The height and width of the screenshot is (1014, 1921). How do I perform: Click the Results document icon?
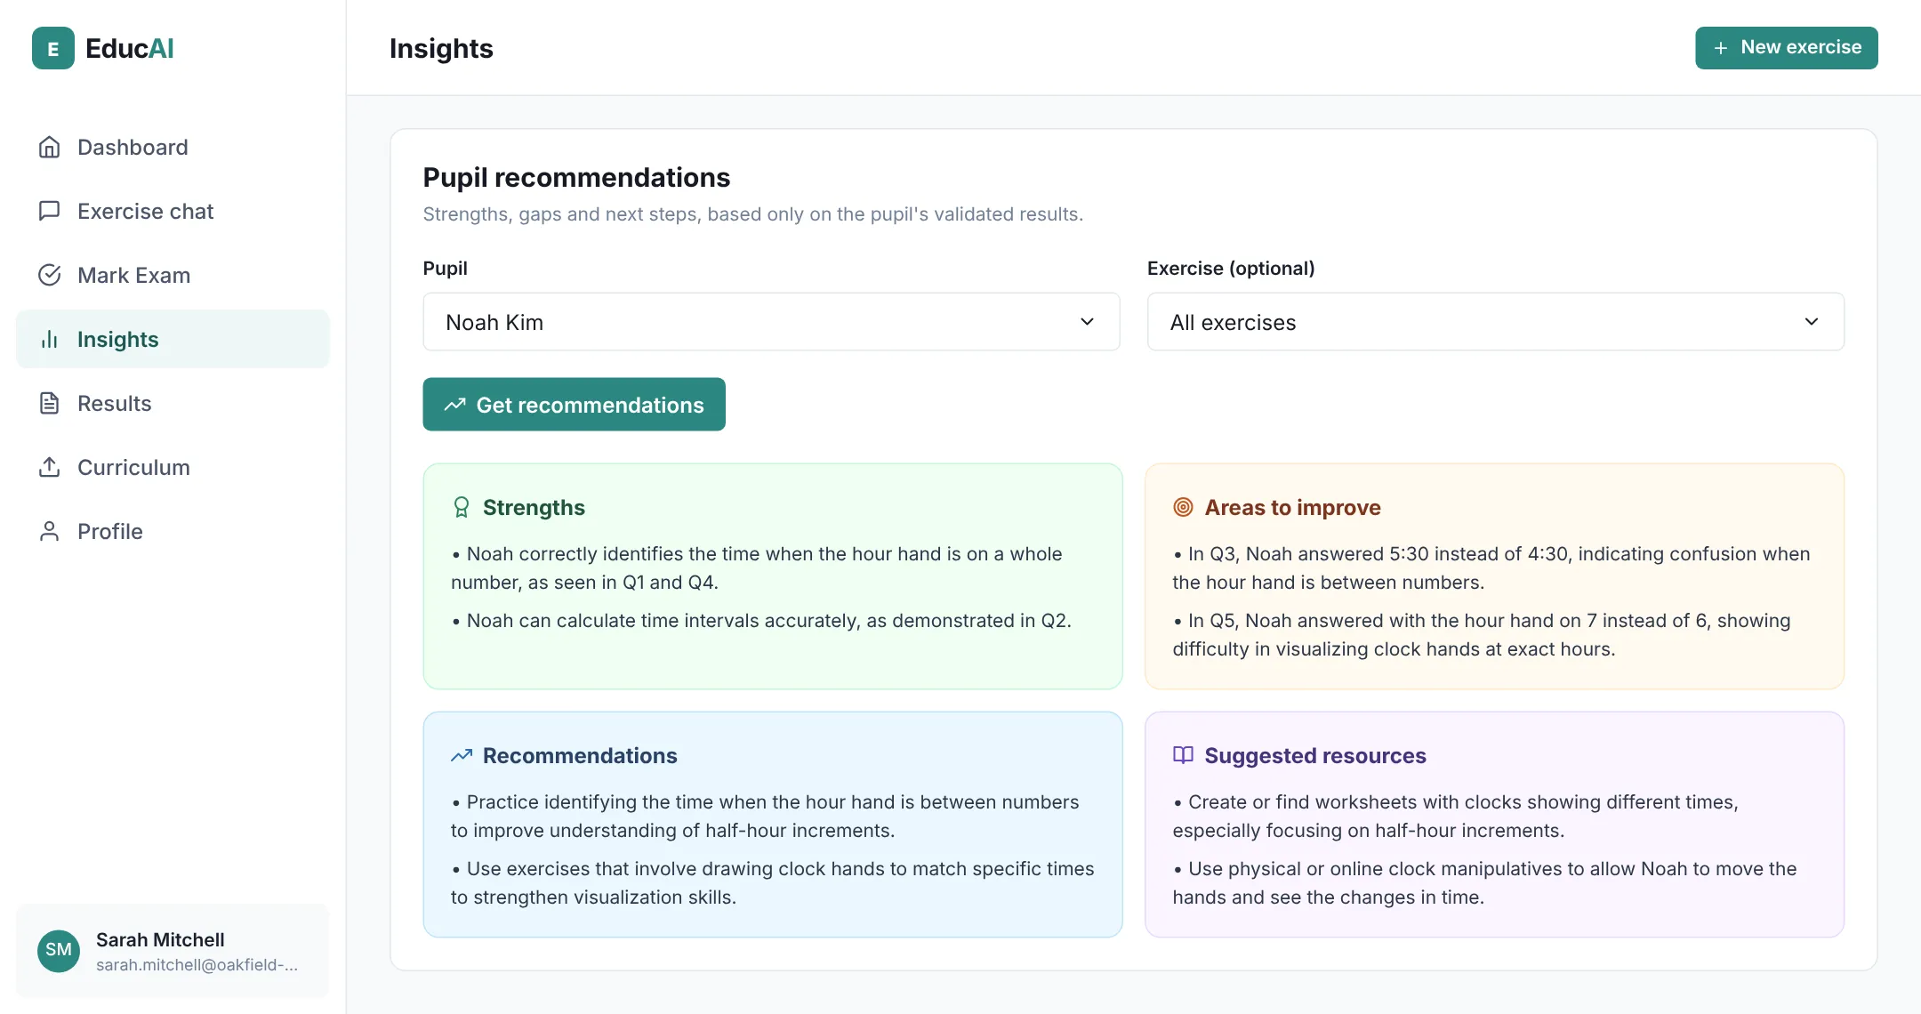50,403
